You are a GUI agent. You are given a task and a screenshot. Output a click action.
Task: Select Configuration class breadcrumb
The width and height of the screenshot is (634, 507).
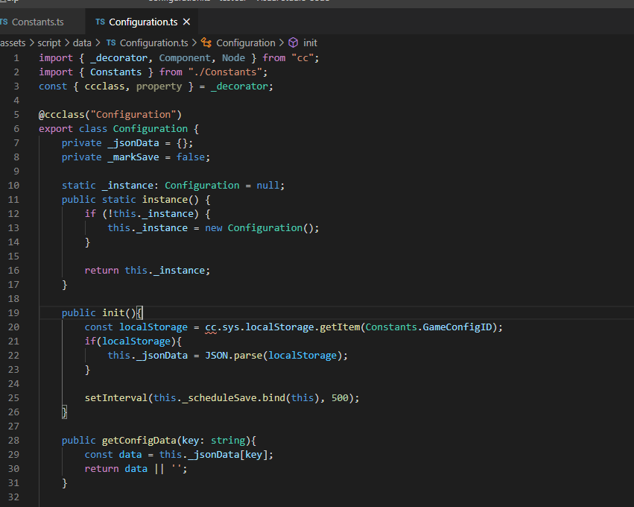245,43
